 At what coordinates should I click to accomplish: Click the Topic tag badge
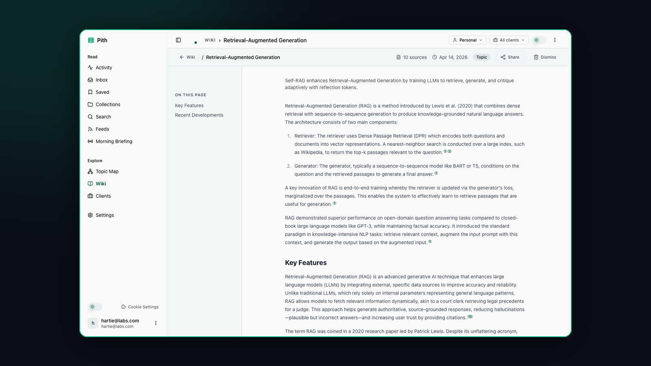[482, 57]
